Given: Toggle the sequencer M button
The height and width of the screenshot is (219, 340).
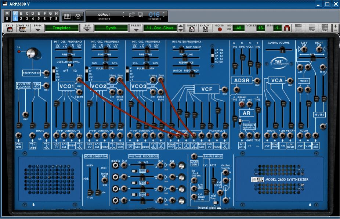Looking at the screenshot, I should pos(7,14).
